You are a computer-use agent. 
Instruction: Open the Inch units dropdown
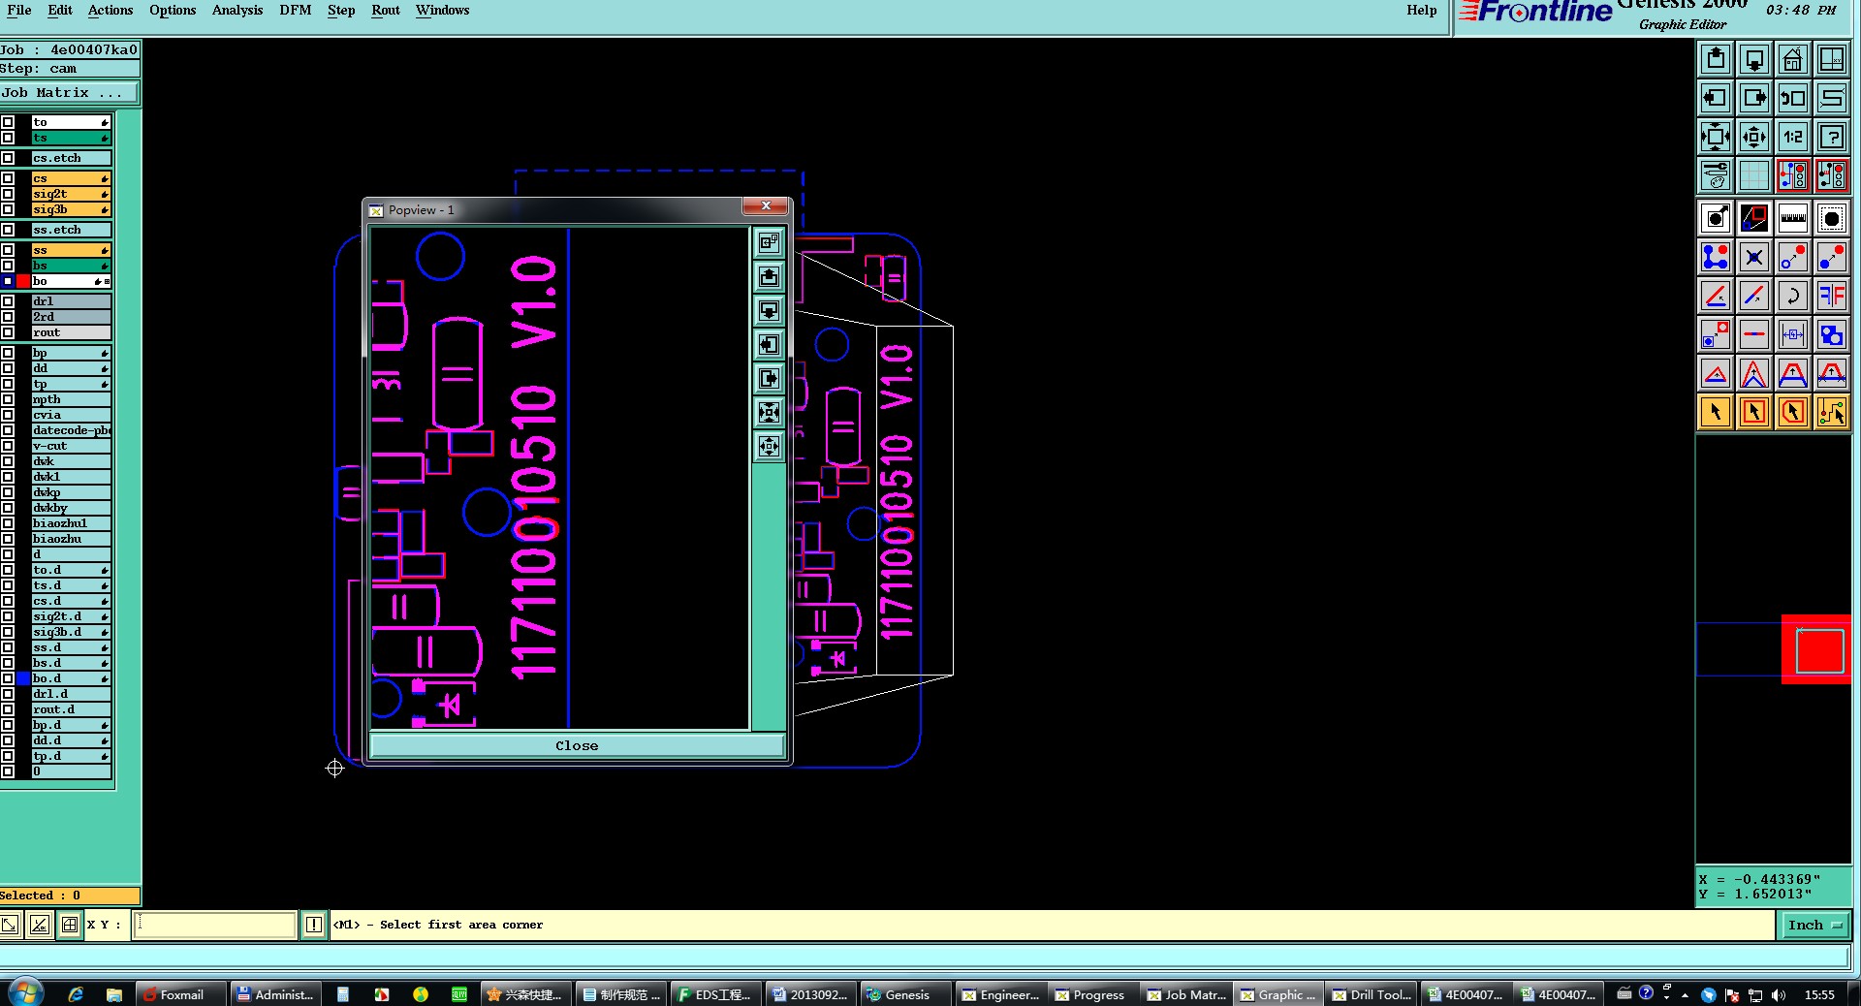pyautogui.click(x=1814, y=925)
